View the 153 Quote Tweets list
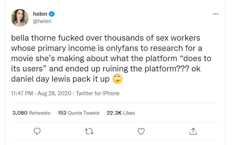 pyautogui.click(x=79, y=113)
